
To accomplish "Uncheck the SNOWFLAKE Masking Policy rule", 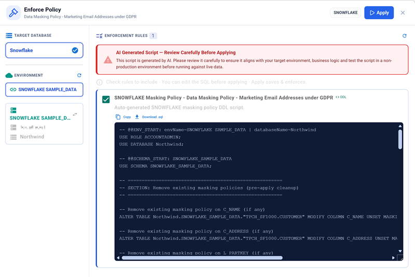I will tap(106, 100).
